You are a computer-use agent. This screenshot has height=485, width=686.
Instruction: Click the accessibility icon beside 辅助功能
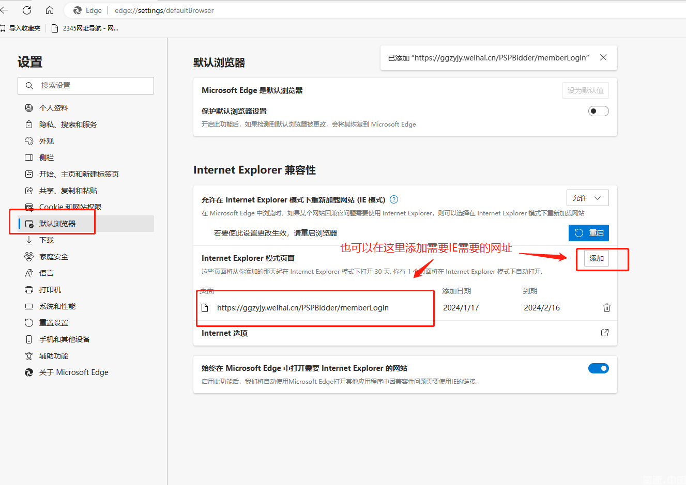tap(29, 356)
